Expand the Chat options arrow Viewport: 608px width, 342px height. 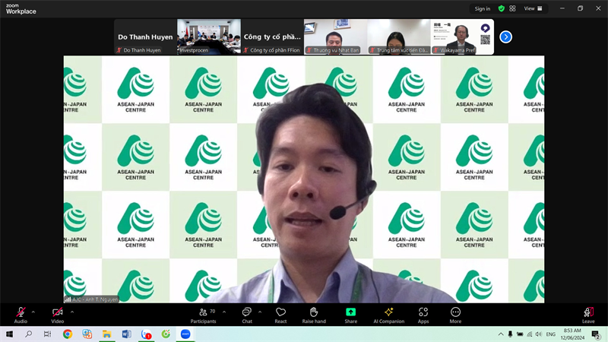pyautogui.click(x=260, y=311)
